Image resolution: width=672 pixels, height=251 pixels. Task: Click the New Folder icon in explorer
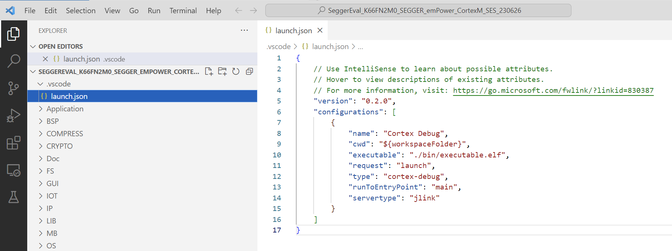(x=222, y=71)
